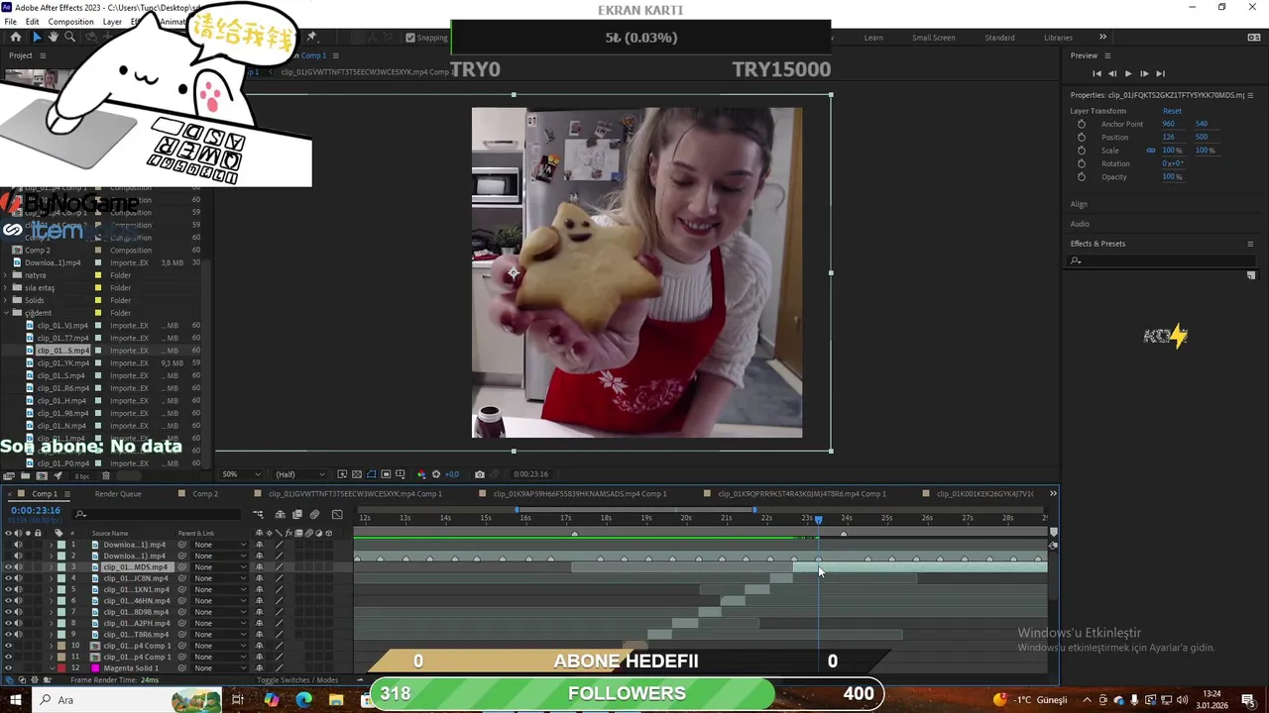Open the Composition menu
Viewport: 1269px width, 713px height.
click(70, 22)
